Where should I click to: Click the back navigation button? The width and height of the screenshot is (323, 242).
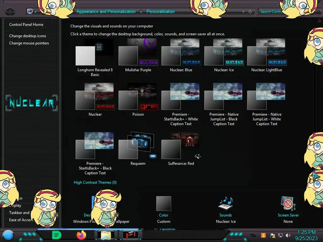pos(10,11)
